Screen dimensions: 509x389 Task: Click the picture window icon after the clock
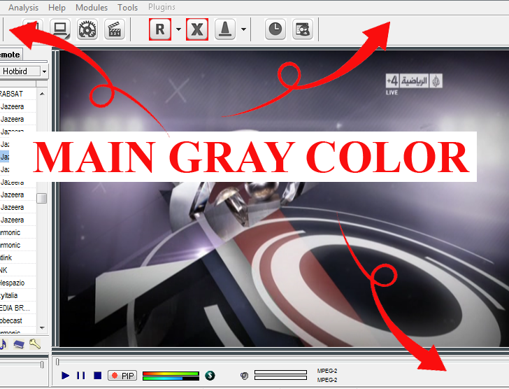pos(303,29)
